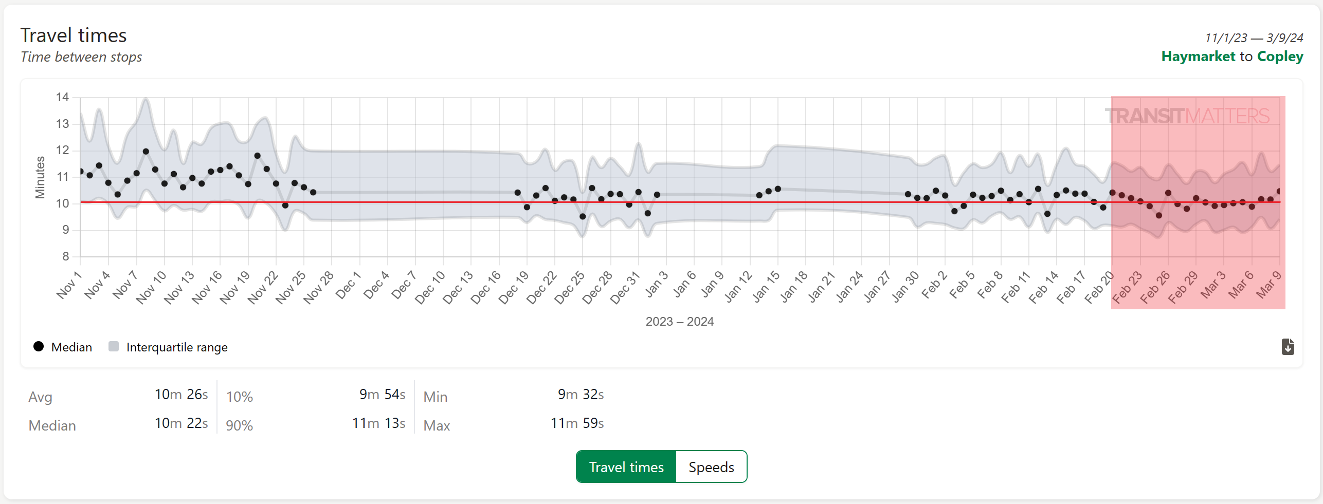Click the Min value 9m 32s
The height and width of the screenshot is (504, 1323).
click(x=581, y=395)
